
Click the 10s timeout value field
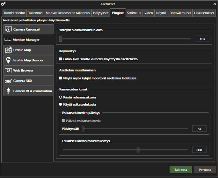tap(202, 39)
